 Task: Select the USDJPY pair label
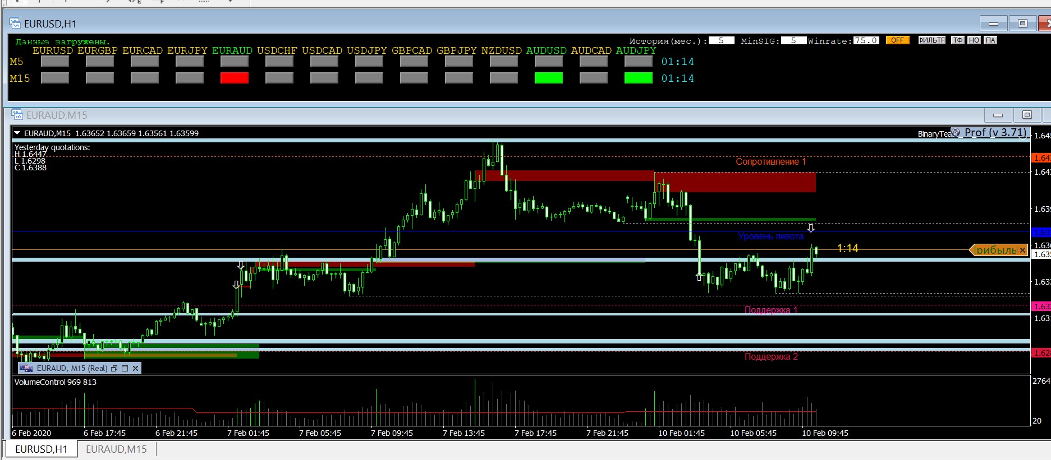click(367, 50)
